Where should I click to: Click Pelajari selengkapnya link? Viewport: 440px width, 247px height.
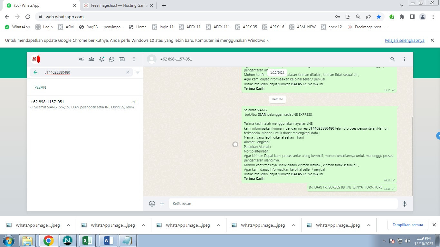point(405,40)
